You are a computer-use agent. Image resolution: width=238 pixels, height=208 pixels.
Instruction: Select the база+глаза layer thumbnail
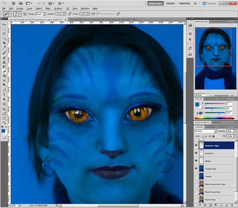pyautogui.click(x=201, y=199)
